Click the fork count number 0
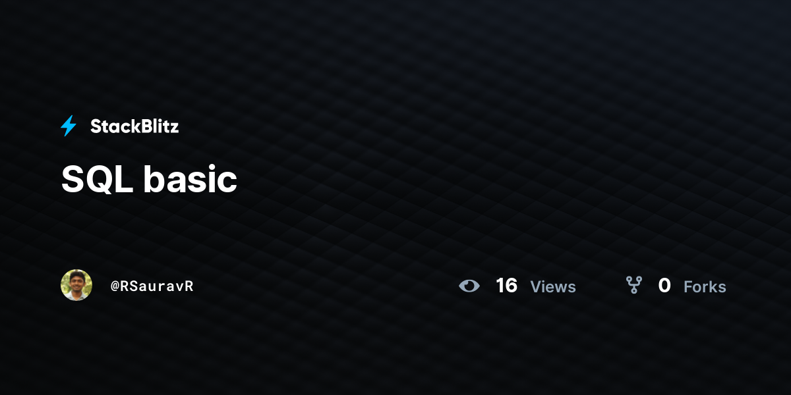Viewport: 791px width, 395px height. pos(664,286)
